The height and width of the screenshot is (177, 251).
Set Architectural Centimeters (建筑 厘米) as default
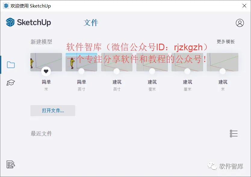coord(187,71)
